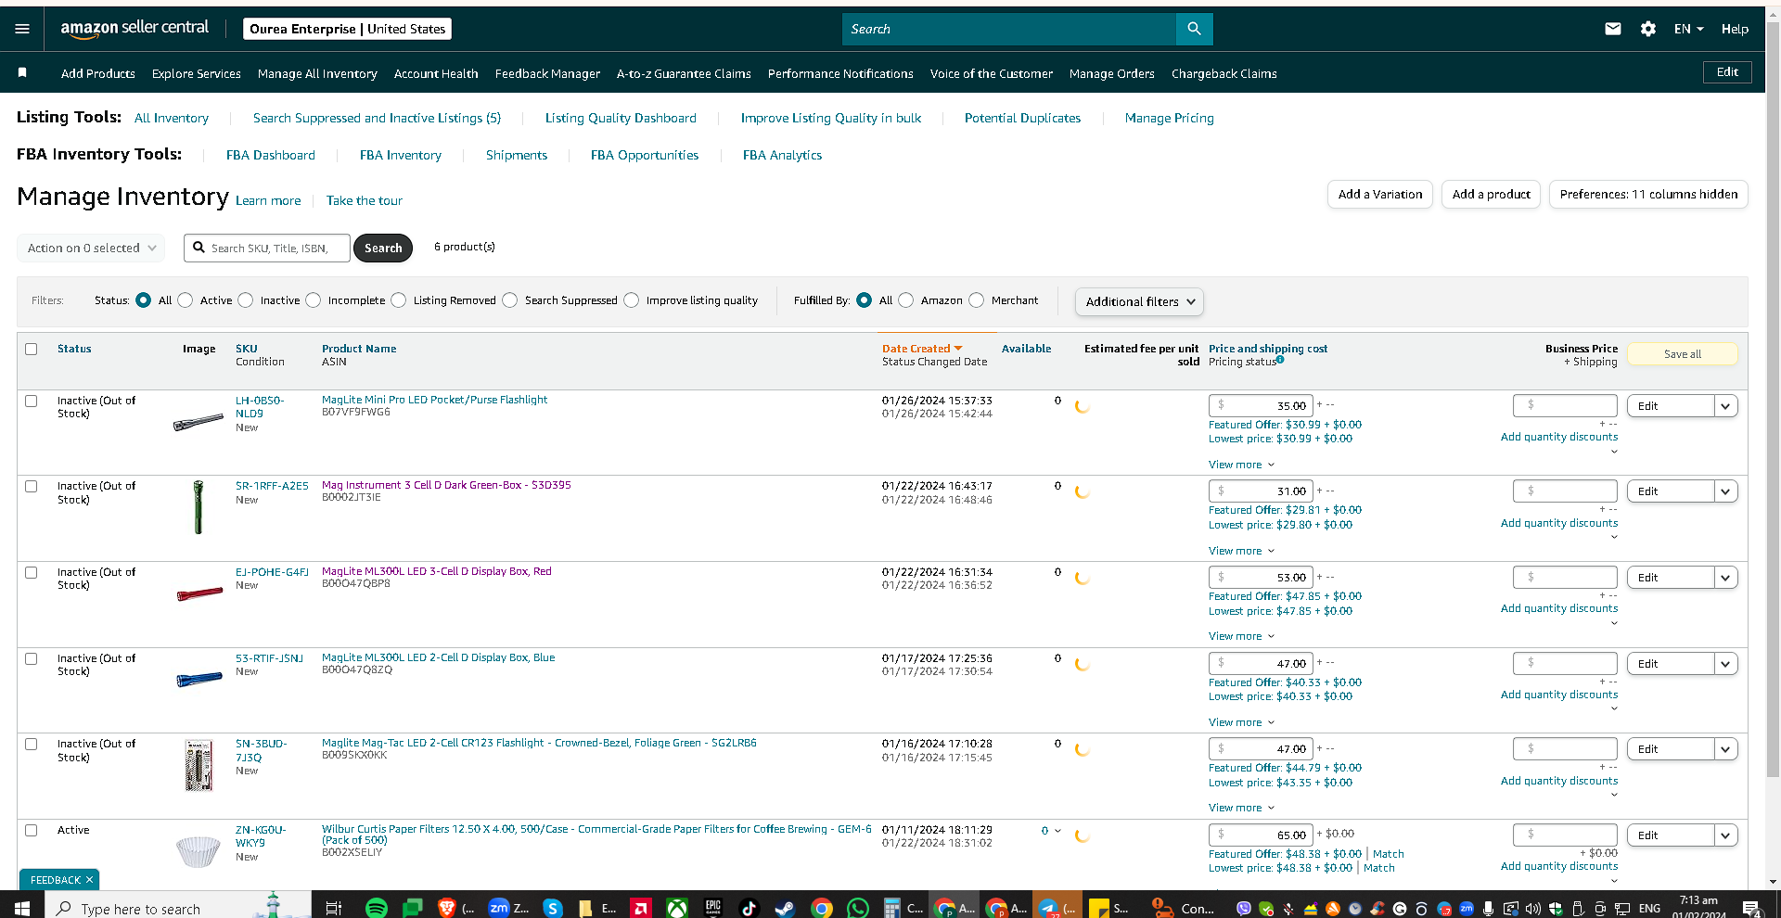Expand the Additional filters dropdown
Image resolution: width=1781 pixels, height=918 pixels.
click(1139, 302)
